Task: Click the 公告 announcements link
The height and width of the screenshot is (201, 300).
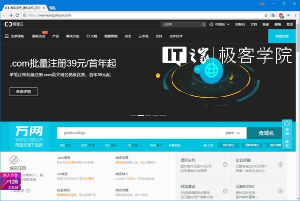Action: click(x=210, y=145)
